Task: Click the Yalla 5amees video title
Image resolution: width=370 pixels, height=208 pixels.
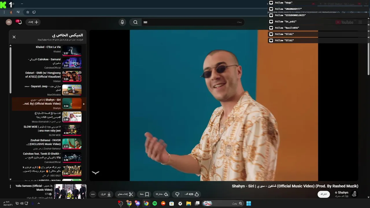Action: pos(34,188)
